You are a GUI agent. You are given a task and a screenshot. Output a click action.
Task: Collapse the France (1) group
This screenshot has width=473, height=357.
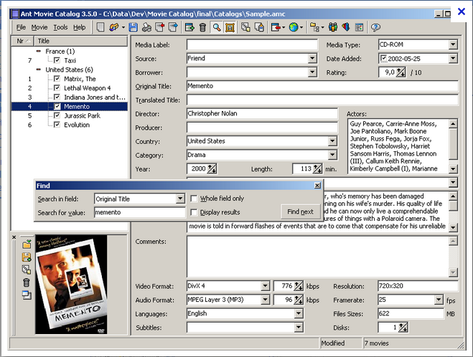pyautogui.click(x=38, y=51)
